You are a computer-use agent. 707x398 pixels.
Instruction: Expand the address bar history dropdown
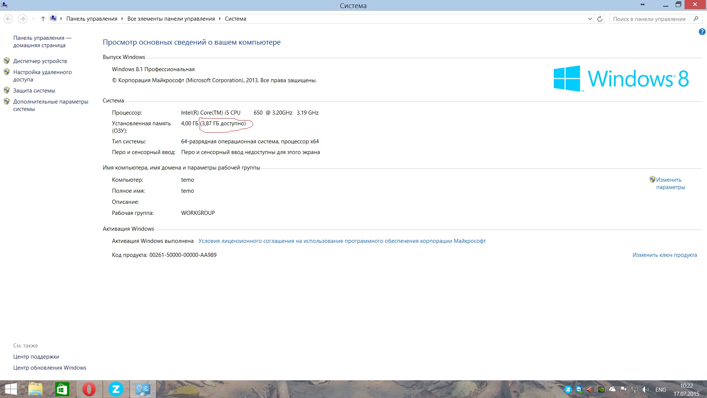click(590, 19)
